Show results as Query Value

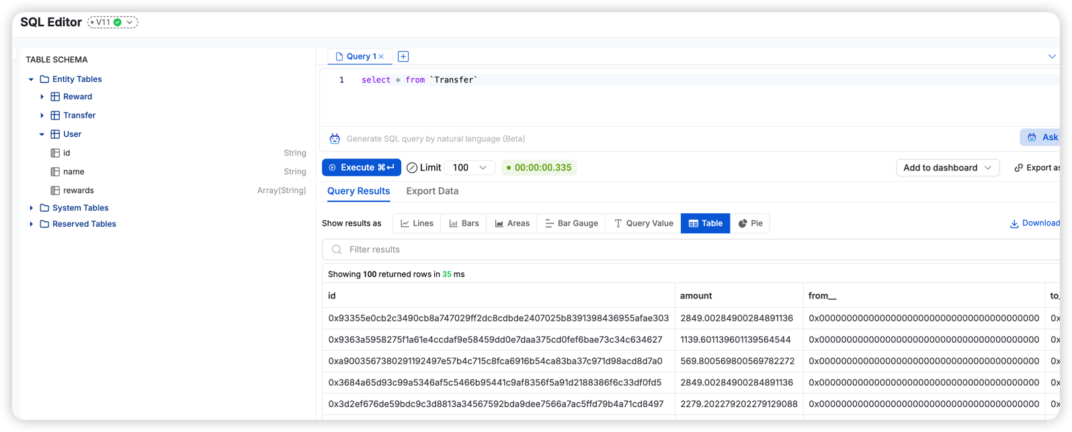(643, 223)
